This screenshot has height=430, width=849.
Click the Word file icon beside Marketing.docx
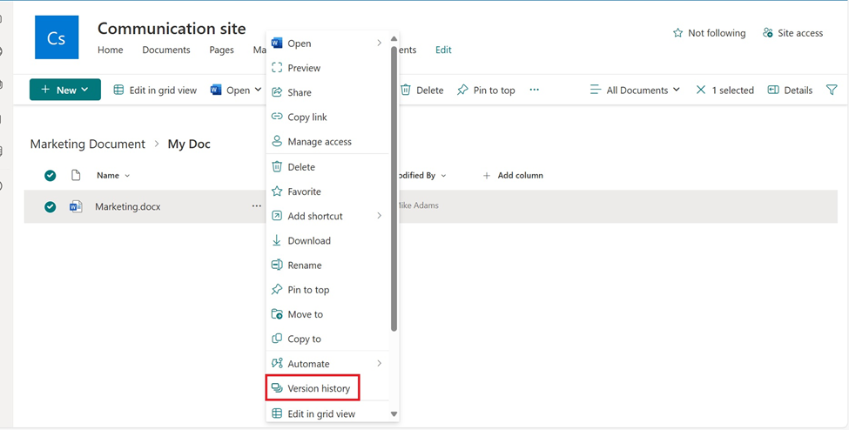76,206
